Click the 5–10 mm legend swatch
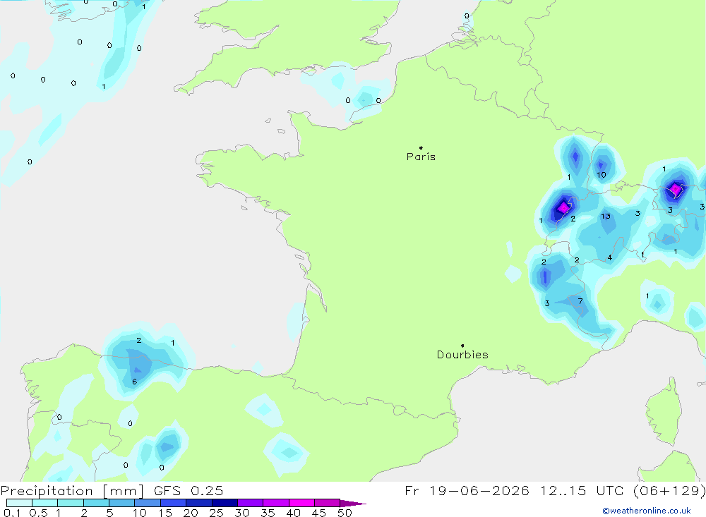 tap(121, 503)
